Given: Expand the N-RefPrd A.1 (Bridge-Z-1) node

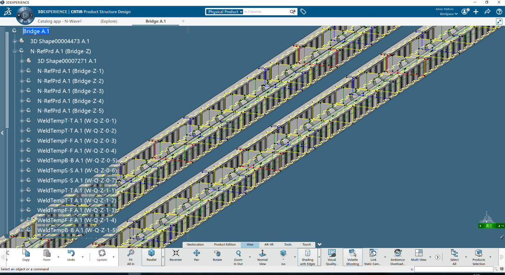Looking at the screenshot, I should tap(22, 71).
